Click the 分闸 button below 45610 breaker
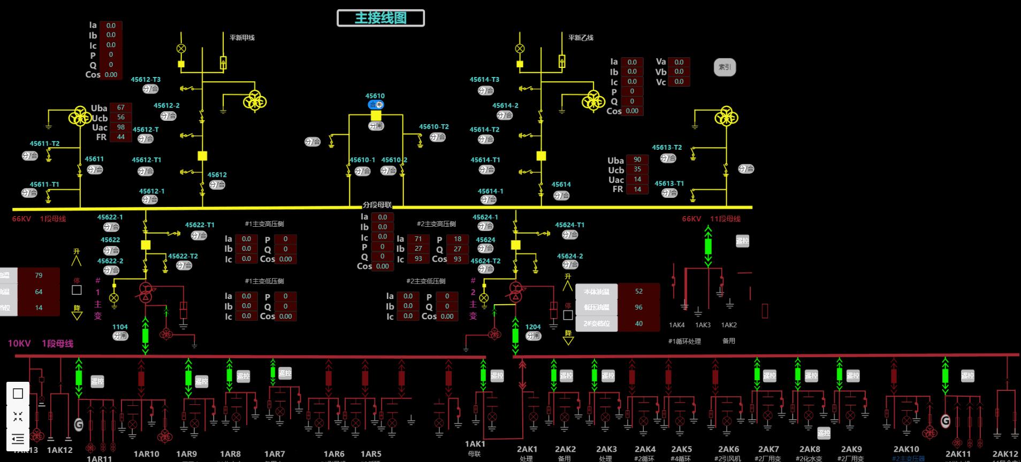1021x462 pixels. coord(376,126)
